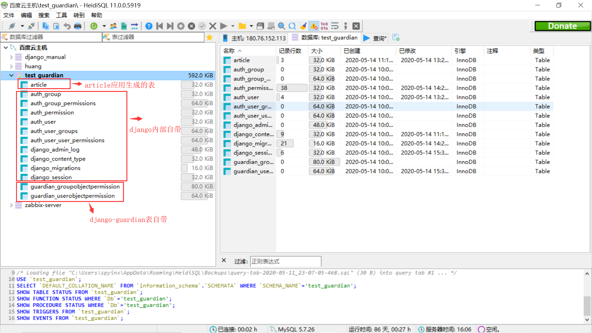592x333 pixels.
Task: Click the Undo arrow icon
Action: [67, 26]
